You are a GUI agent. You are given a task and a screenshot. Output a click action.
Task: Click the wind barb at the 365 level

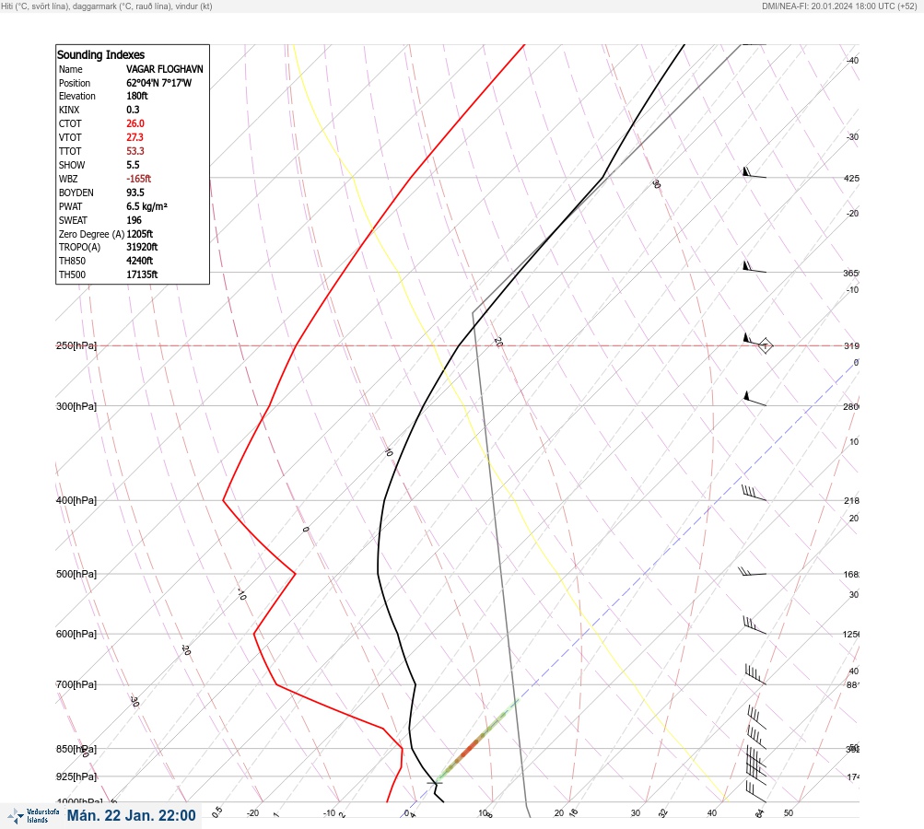pyautogui.click(x=754, y=267)
